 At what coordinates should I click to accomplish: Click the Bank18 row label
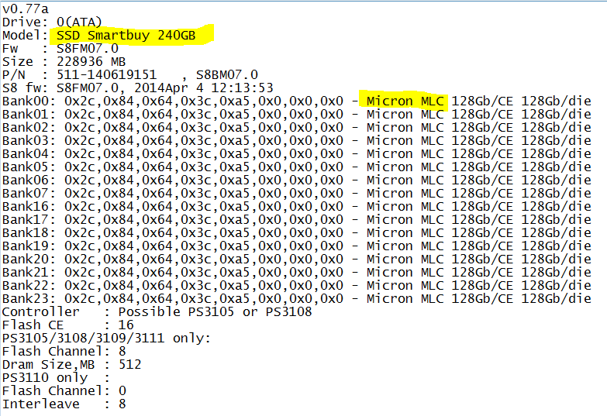(29, 232)
